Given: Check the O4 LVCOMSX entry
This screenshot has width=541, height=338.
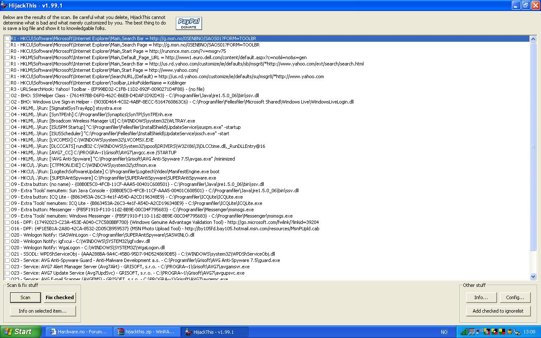Looking at the screenshot, I should pos(8,140).
